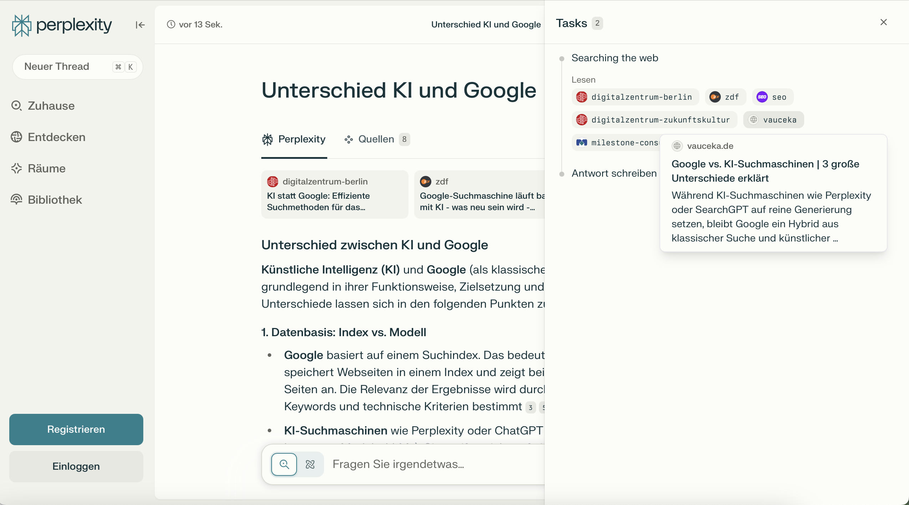Click 1. Datenbasis: Index vs. Modell heading
The width and height of the screenshot is (909, 505).
[x=344, y=332]
